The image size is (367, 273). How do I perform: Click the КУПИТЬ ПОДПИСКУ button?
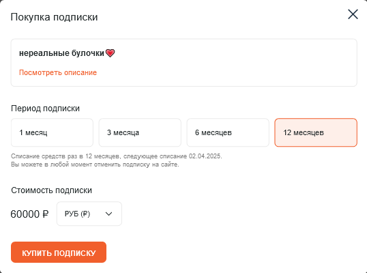click(x=59, y=253)
